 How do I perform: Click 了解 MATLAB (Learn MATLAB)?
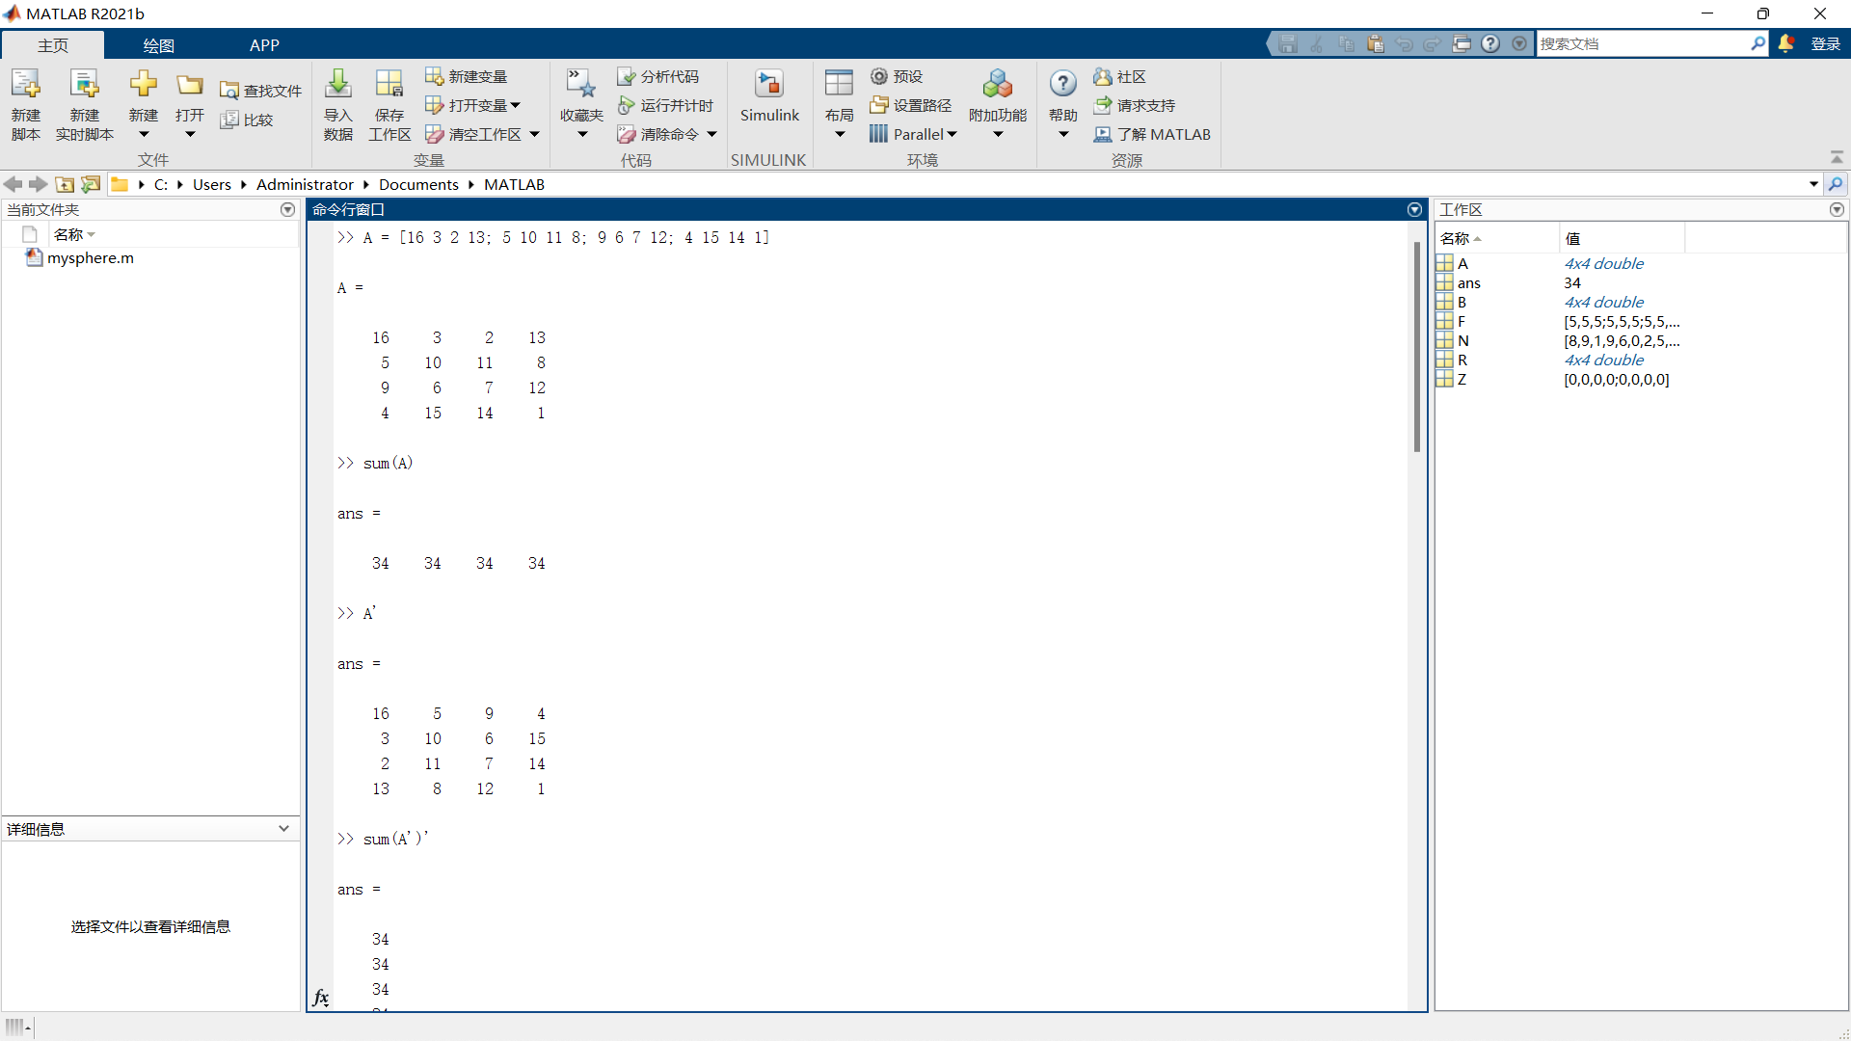(1152, 134)
